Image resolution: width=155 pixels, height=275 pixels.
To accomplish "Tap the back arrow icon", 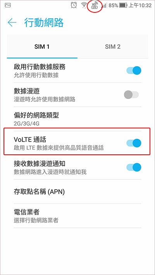I will point(12,22).
